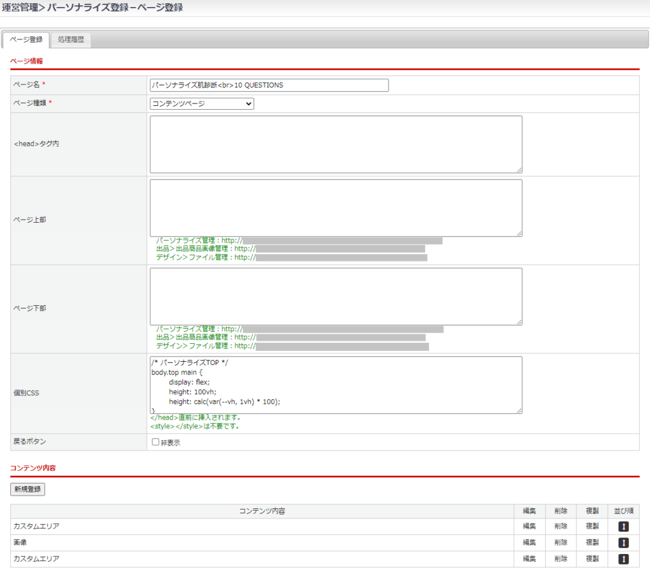Click inside the ページ下部 textarea
650x573 pixels.
pyautogui.click(x=336, y=296)
